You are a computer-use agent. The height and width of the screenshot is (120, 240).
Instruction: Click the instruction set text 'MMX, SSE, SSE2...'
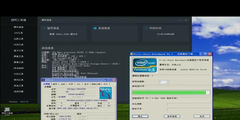click(78, 108)
